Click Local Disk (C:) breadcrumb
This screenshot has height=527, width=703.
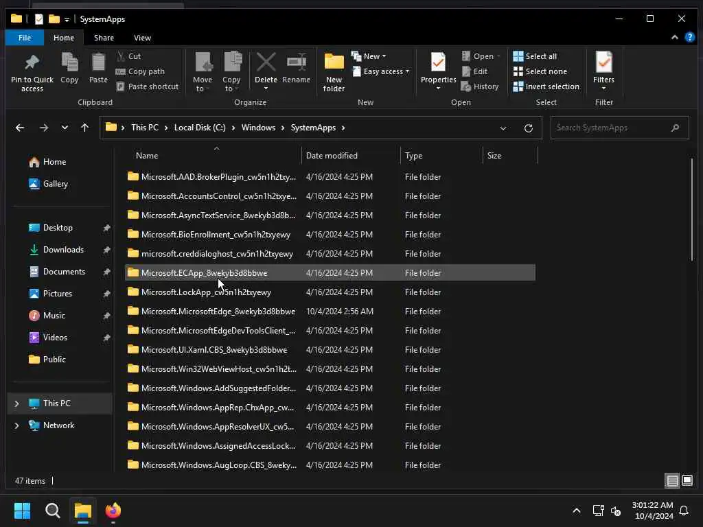pyautogui.click(x=200, y=128)
